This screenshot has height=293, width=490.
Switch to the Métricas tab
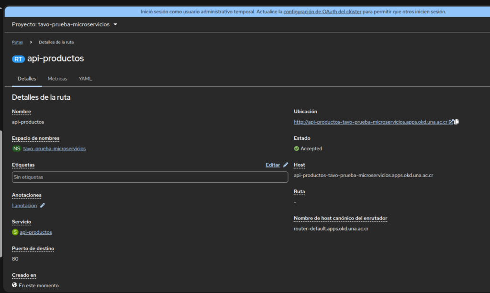tap(57, 78)
